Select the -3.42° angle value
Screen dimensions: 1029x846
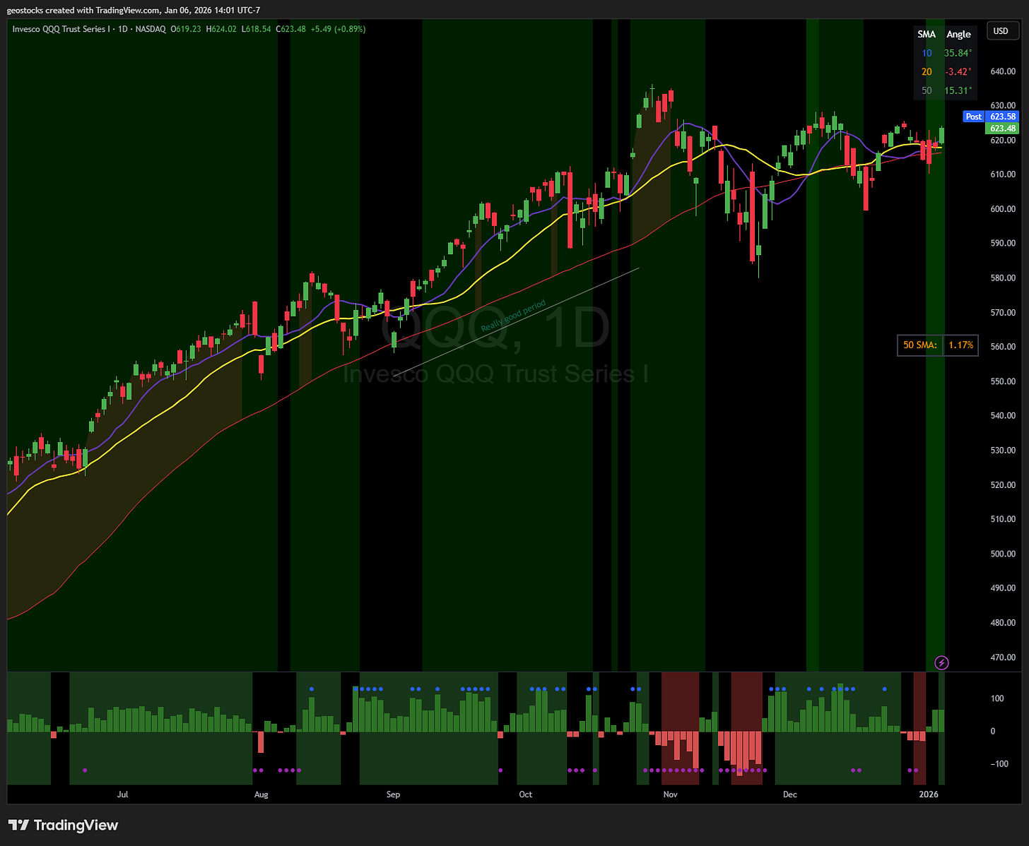click(958, 71)
